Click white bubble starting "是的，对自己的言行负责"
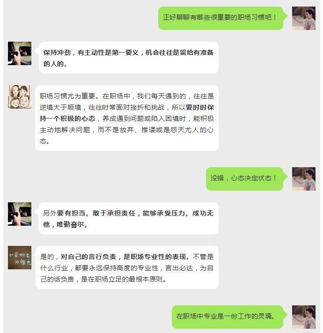Viewport: 323px width, 333px height. coord(127,267)
